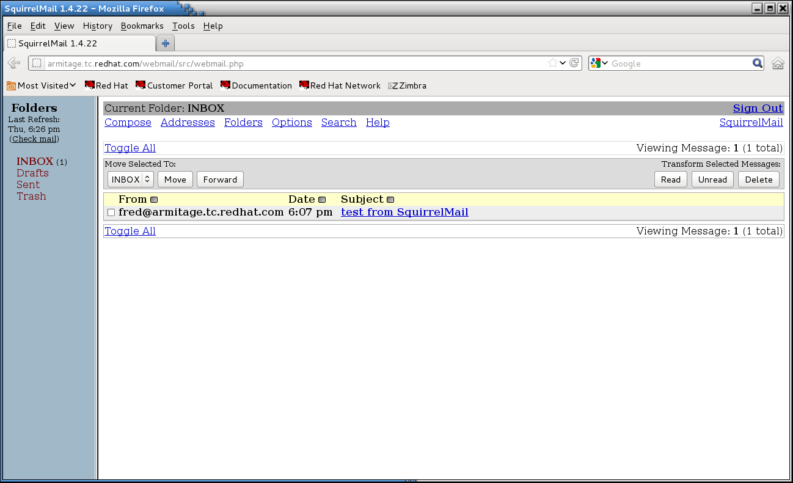The width and height of the screenshot is (793, 483).
Task: Mark selected messages as Read
Action: pos(671,180)
